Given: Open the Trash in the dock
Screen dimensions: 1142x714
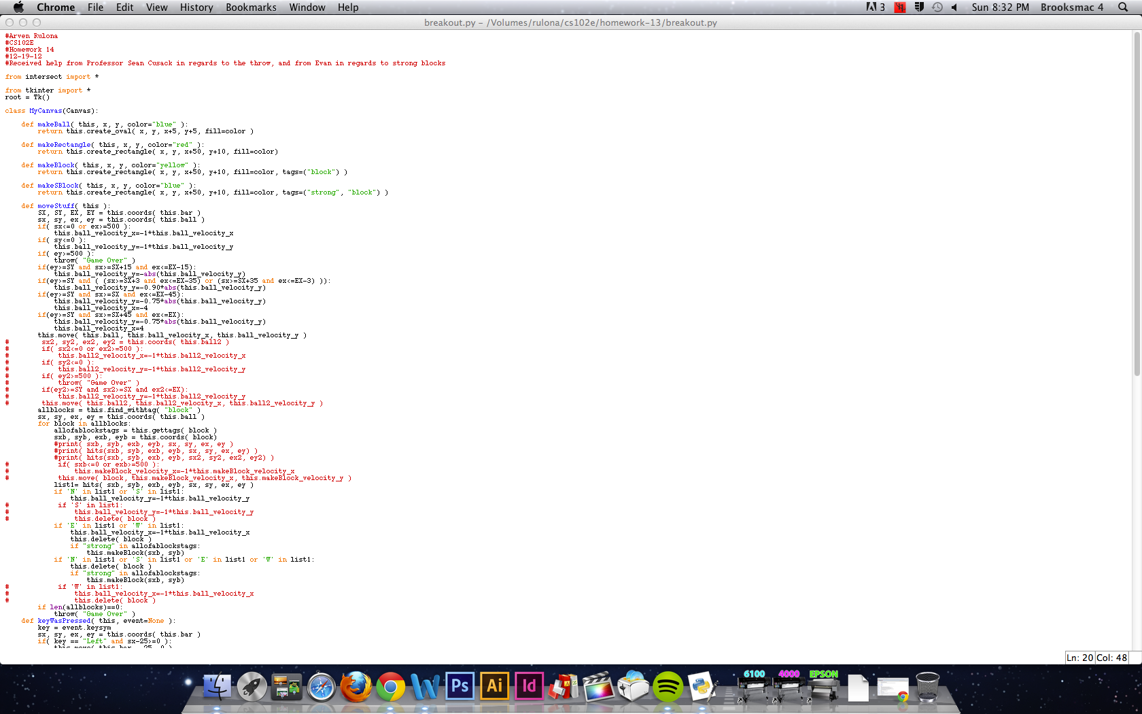Looking at the screenshot, I should tap(927, 687).
